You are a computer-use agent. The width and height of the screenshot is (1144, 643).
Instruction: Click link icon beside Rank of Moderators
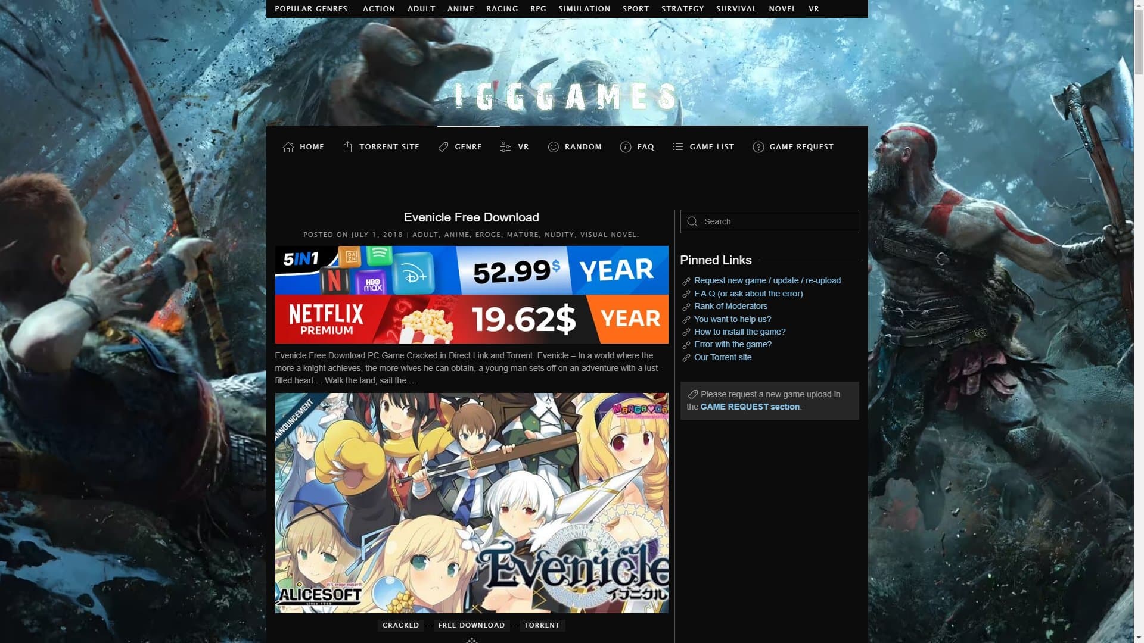686,307
